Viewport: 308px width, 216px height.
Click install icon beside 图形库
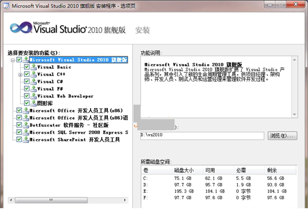33,103
